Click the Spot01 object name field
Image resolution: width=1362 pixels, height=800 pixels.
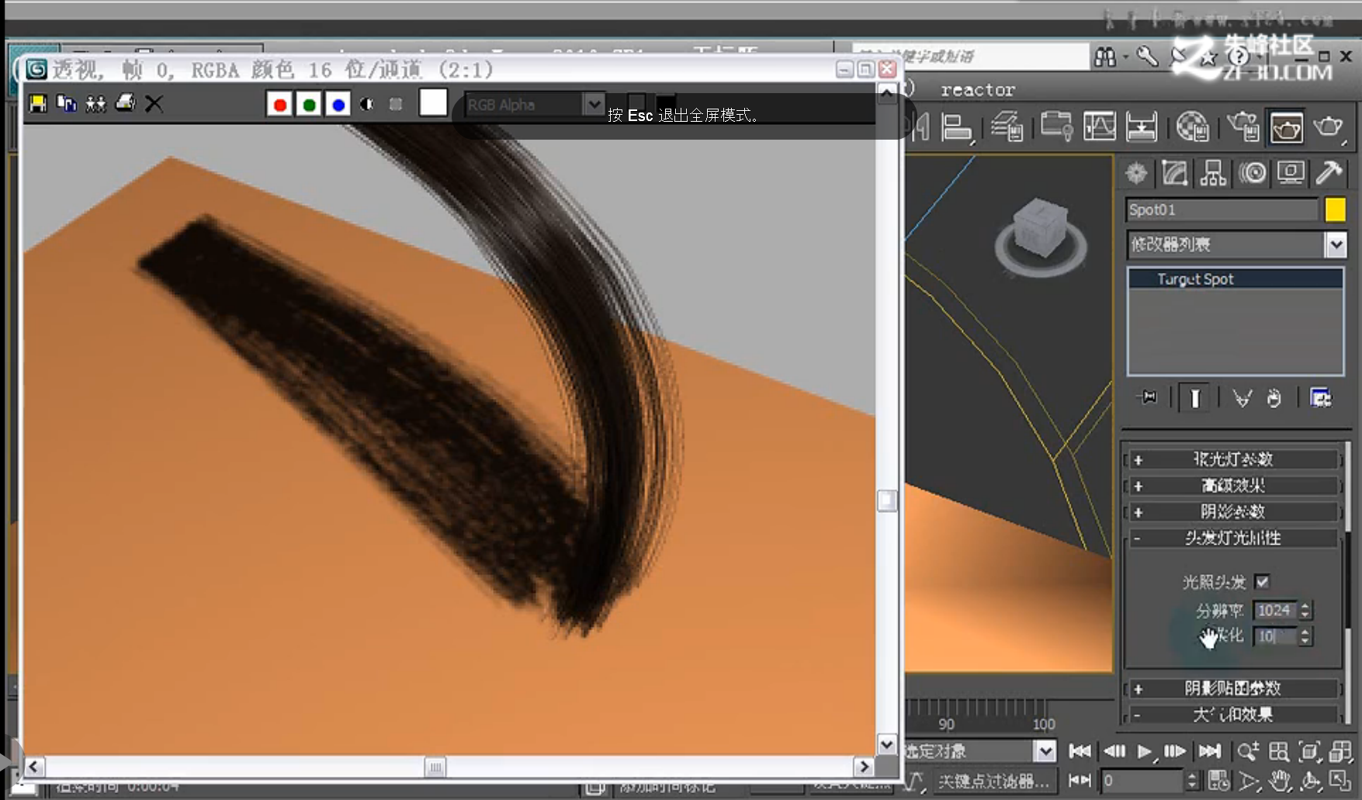(1222, 210)
